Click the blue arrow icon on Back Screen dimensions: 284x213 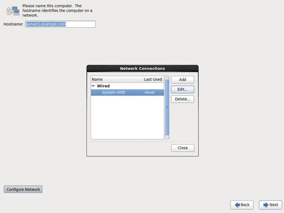pos(237,205)
